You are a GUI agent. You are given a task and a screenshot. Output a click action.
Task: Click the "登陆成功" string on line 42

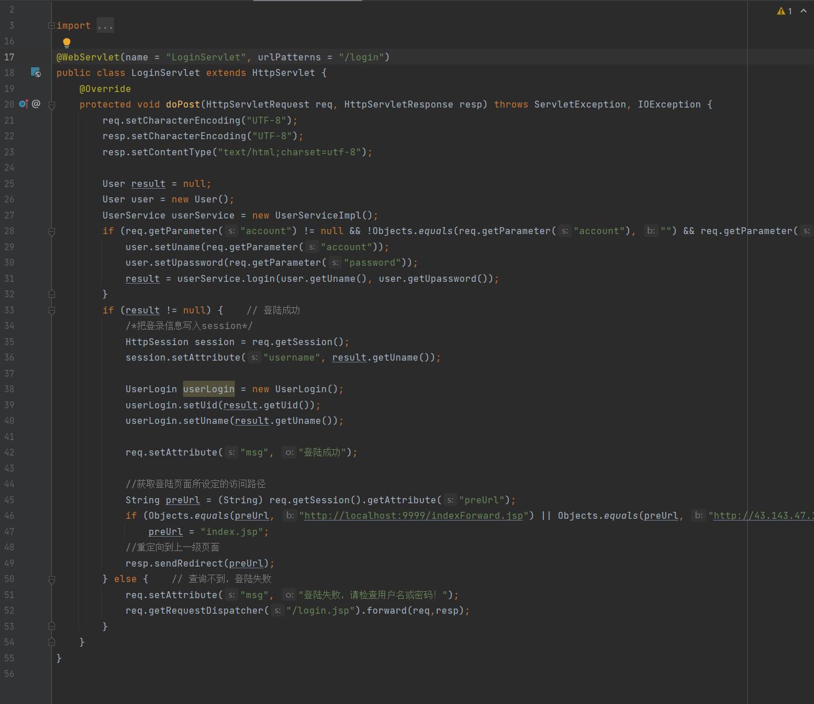point(322,453)
